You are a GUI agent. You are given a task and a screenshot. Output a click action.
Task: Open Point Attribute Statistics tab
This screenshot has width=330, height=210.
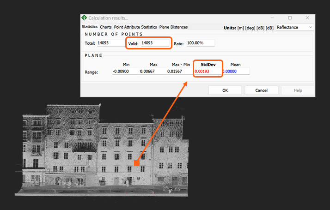135,27
